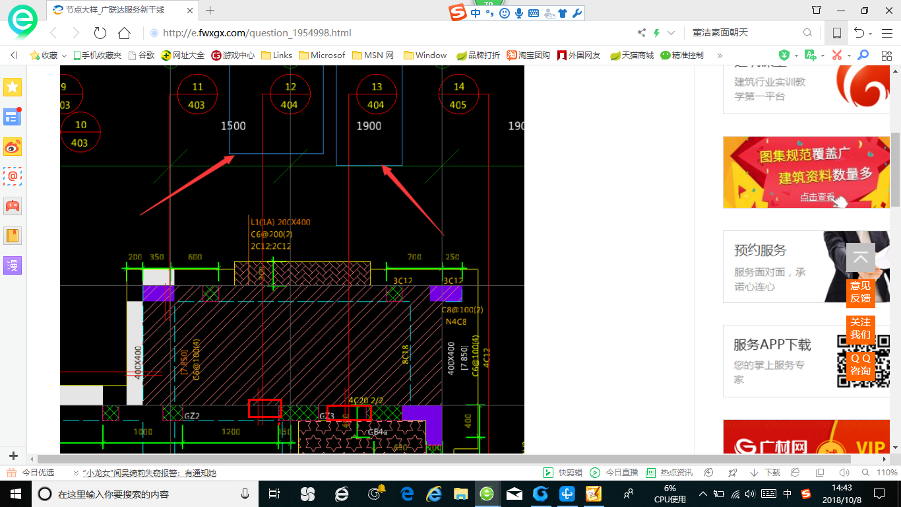Click the horizontal page scrollbar
This screenshot has height=507, width=901.
(x=443, y=459)
